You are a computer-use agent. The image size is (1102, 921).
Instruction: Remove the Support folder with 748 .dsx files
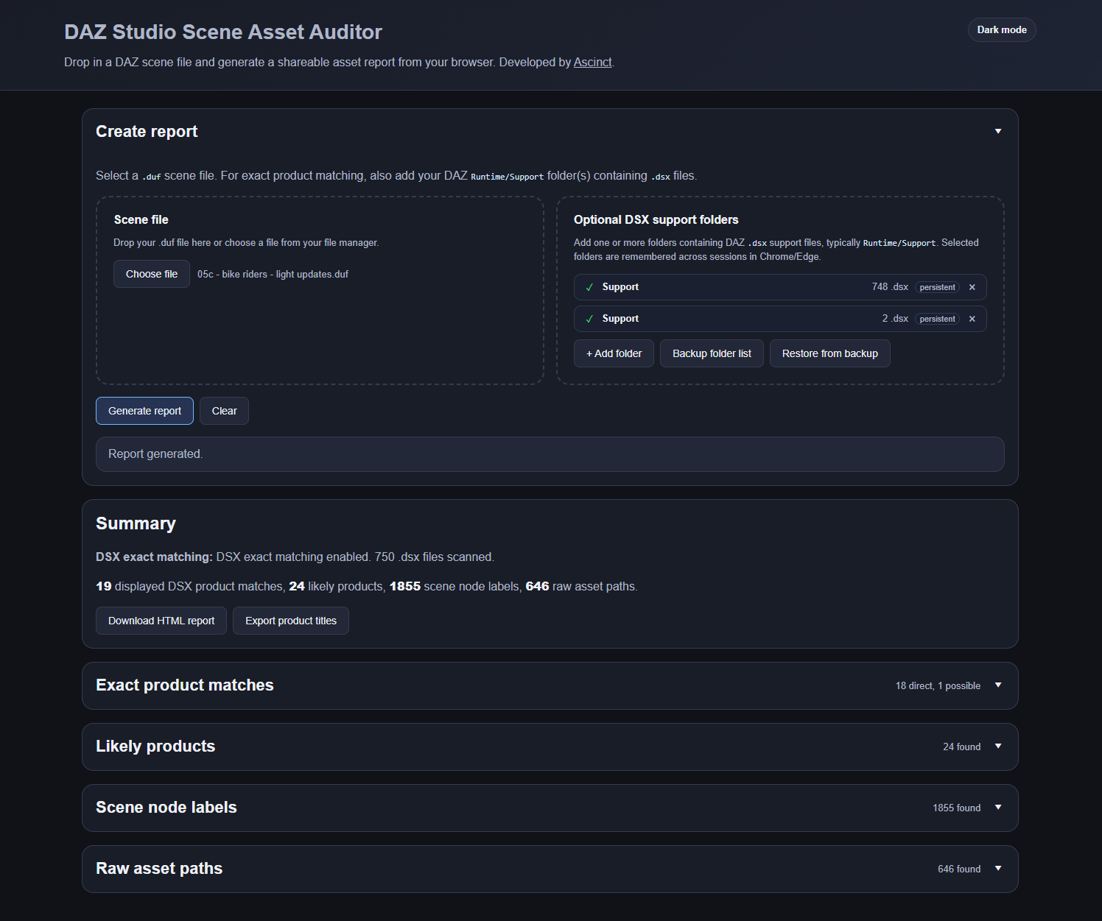[x=972, y=287]
